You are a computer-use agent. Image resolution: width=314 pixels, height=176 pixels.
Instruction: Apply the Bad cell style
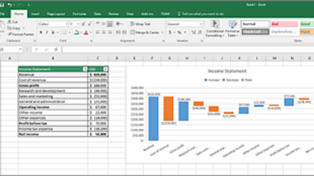(x=284, y=24)
